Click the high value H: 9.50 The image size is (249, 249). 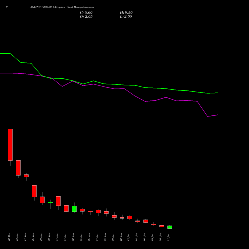click(126, 13)
